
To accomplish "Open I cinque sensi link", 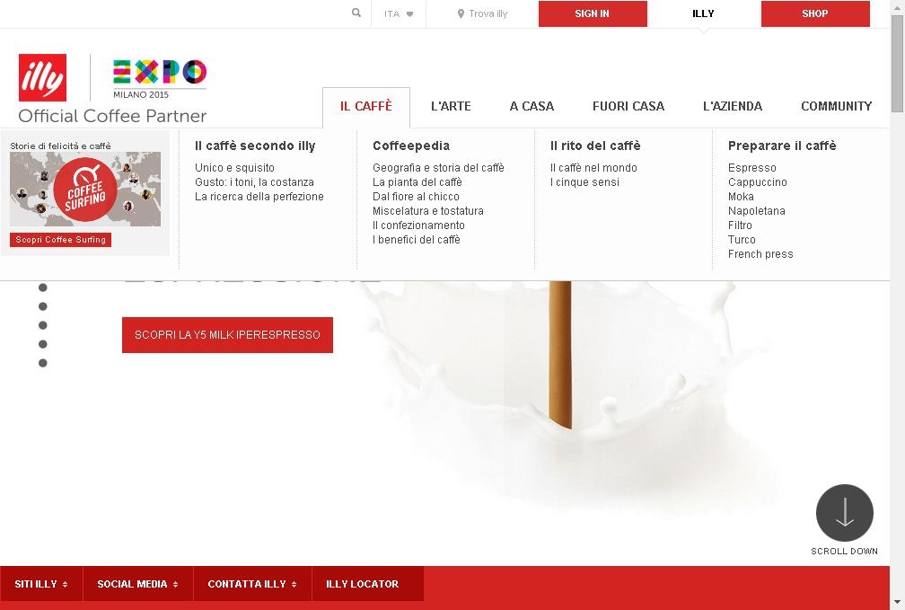I will coord(584,182).
